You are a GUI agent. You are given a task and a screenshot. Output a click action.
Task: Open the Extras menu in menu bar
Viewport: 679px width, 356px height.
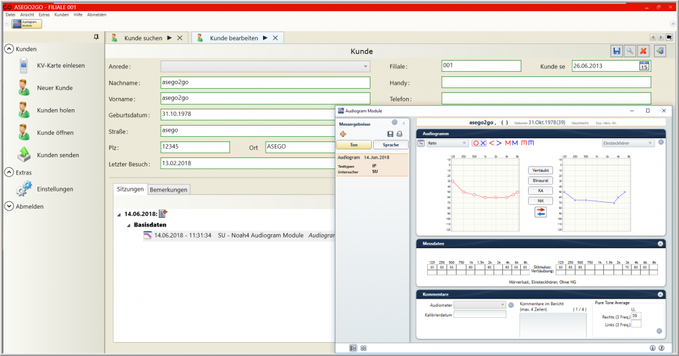pyautogui.click(x=44, y=14)
